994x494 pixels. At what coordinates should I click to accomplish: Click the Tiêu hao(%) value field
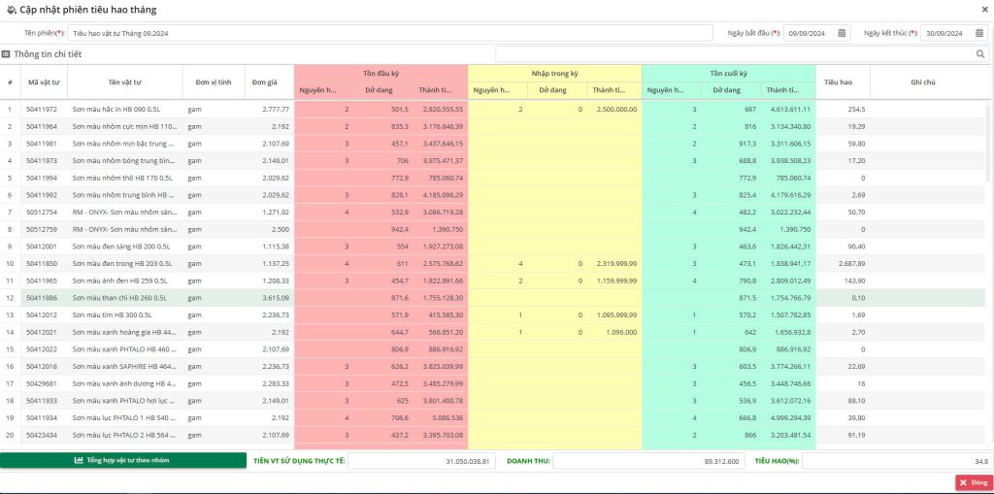pos(897,461)
